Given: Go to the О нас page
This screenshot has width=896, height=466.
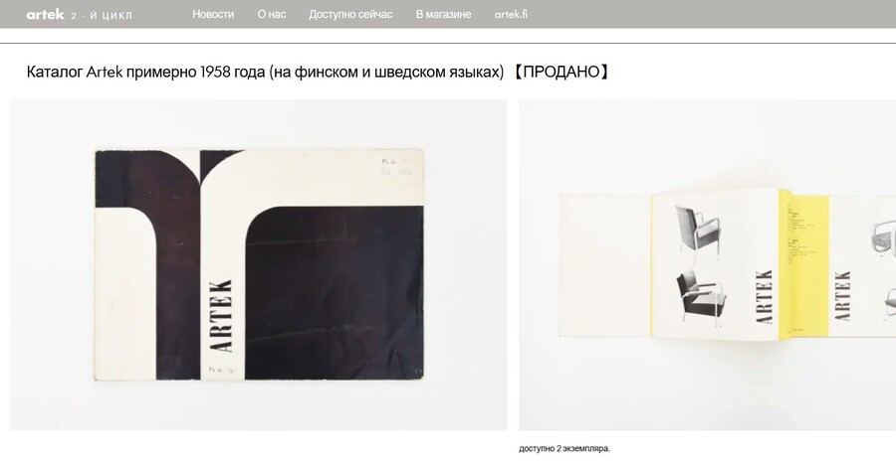Looking at the screenshot, I should (272, 14).
